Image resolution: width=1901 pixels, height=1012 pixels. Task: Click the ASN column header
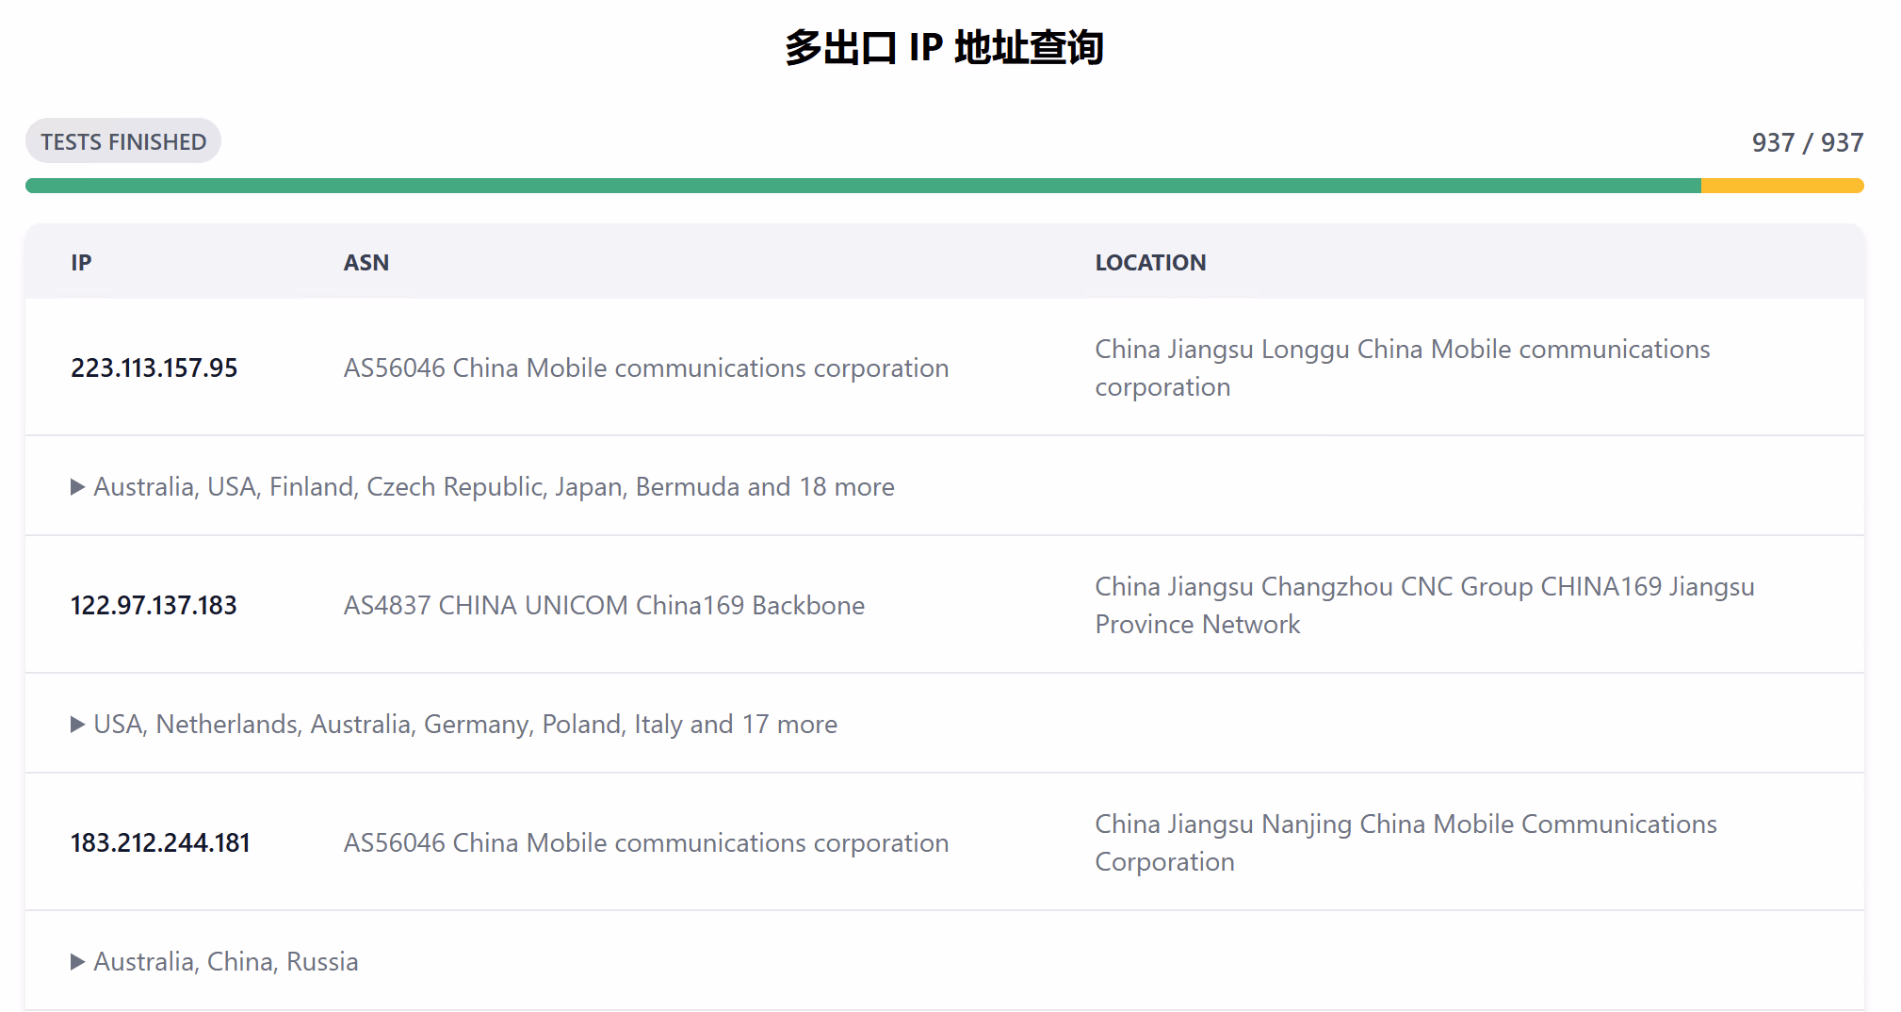point(366,263)
